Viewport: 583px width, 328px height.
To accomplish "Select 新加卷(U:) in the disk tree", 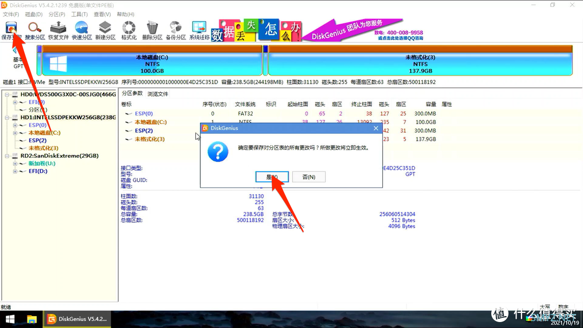I will [x=42, y=163].
